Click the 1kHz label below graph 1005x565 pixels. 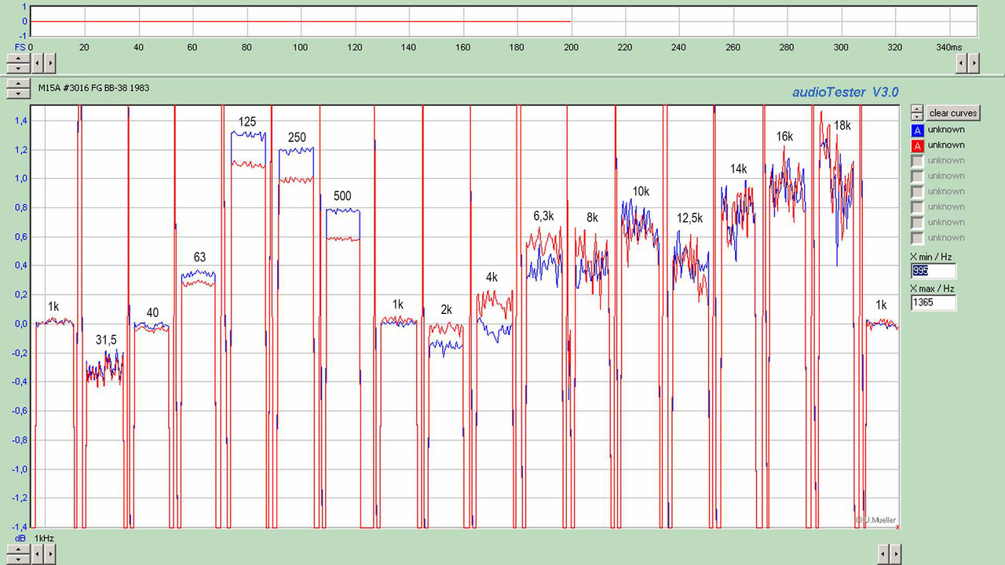click(44, 538)
